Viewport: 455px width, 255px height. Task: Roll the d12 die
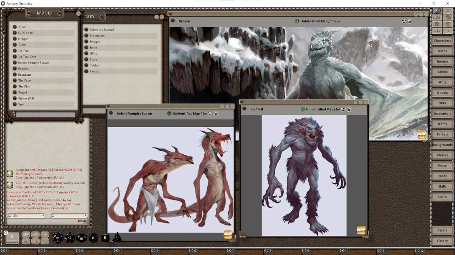point(70,238)
